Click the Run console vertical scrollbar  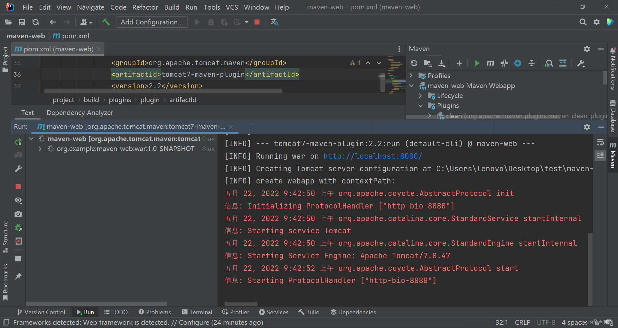(x=590, y=269)
